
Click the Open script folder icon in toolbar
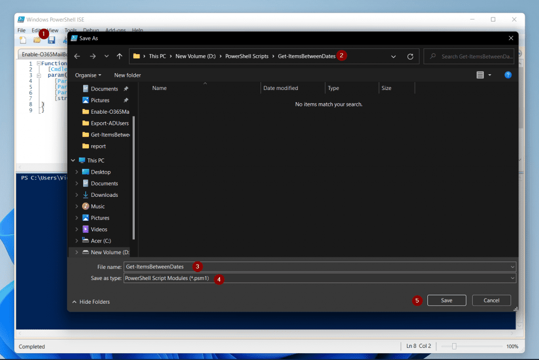pos(37,41)
